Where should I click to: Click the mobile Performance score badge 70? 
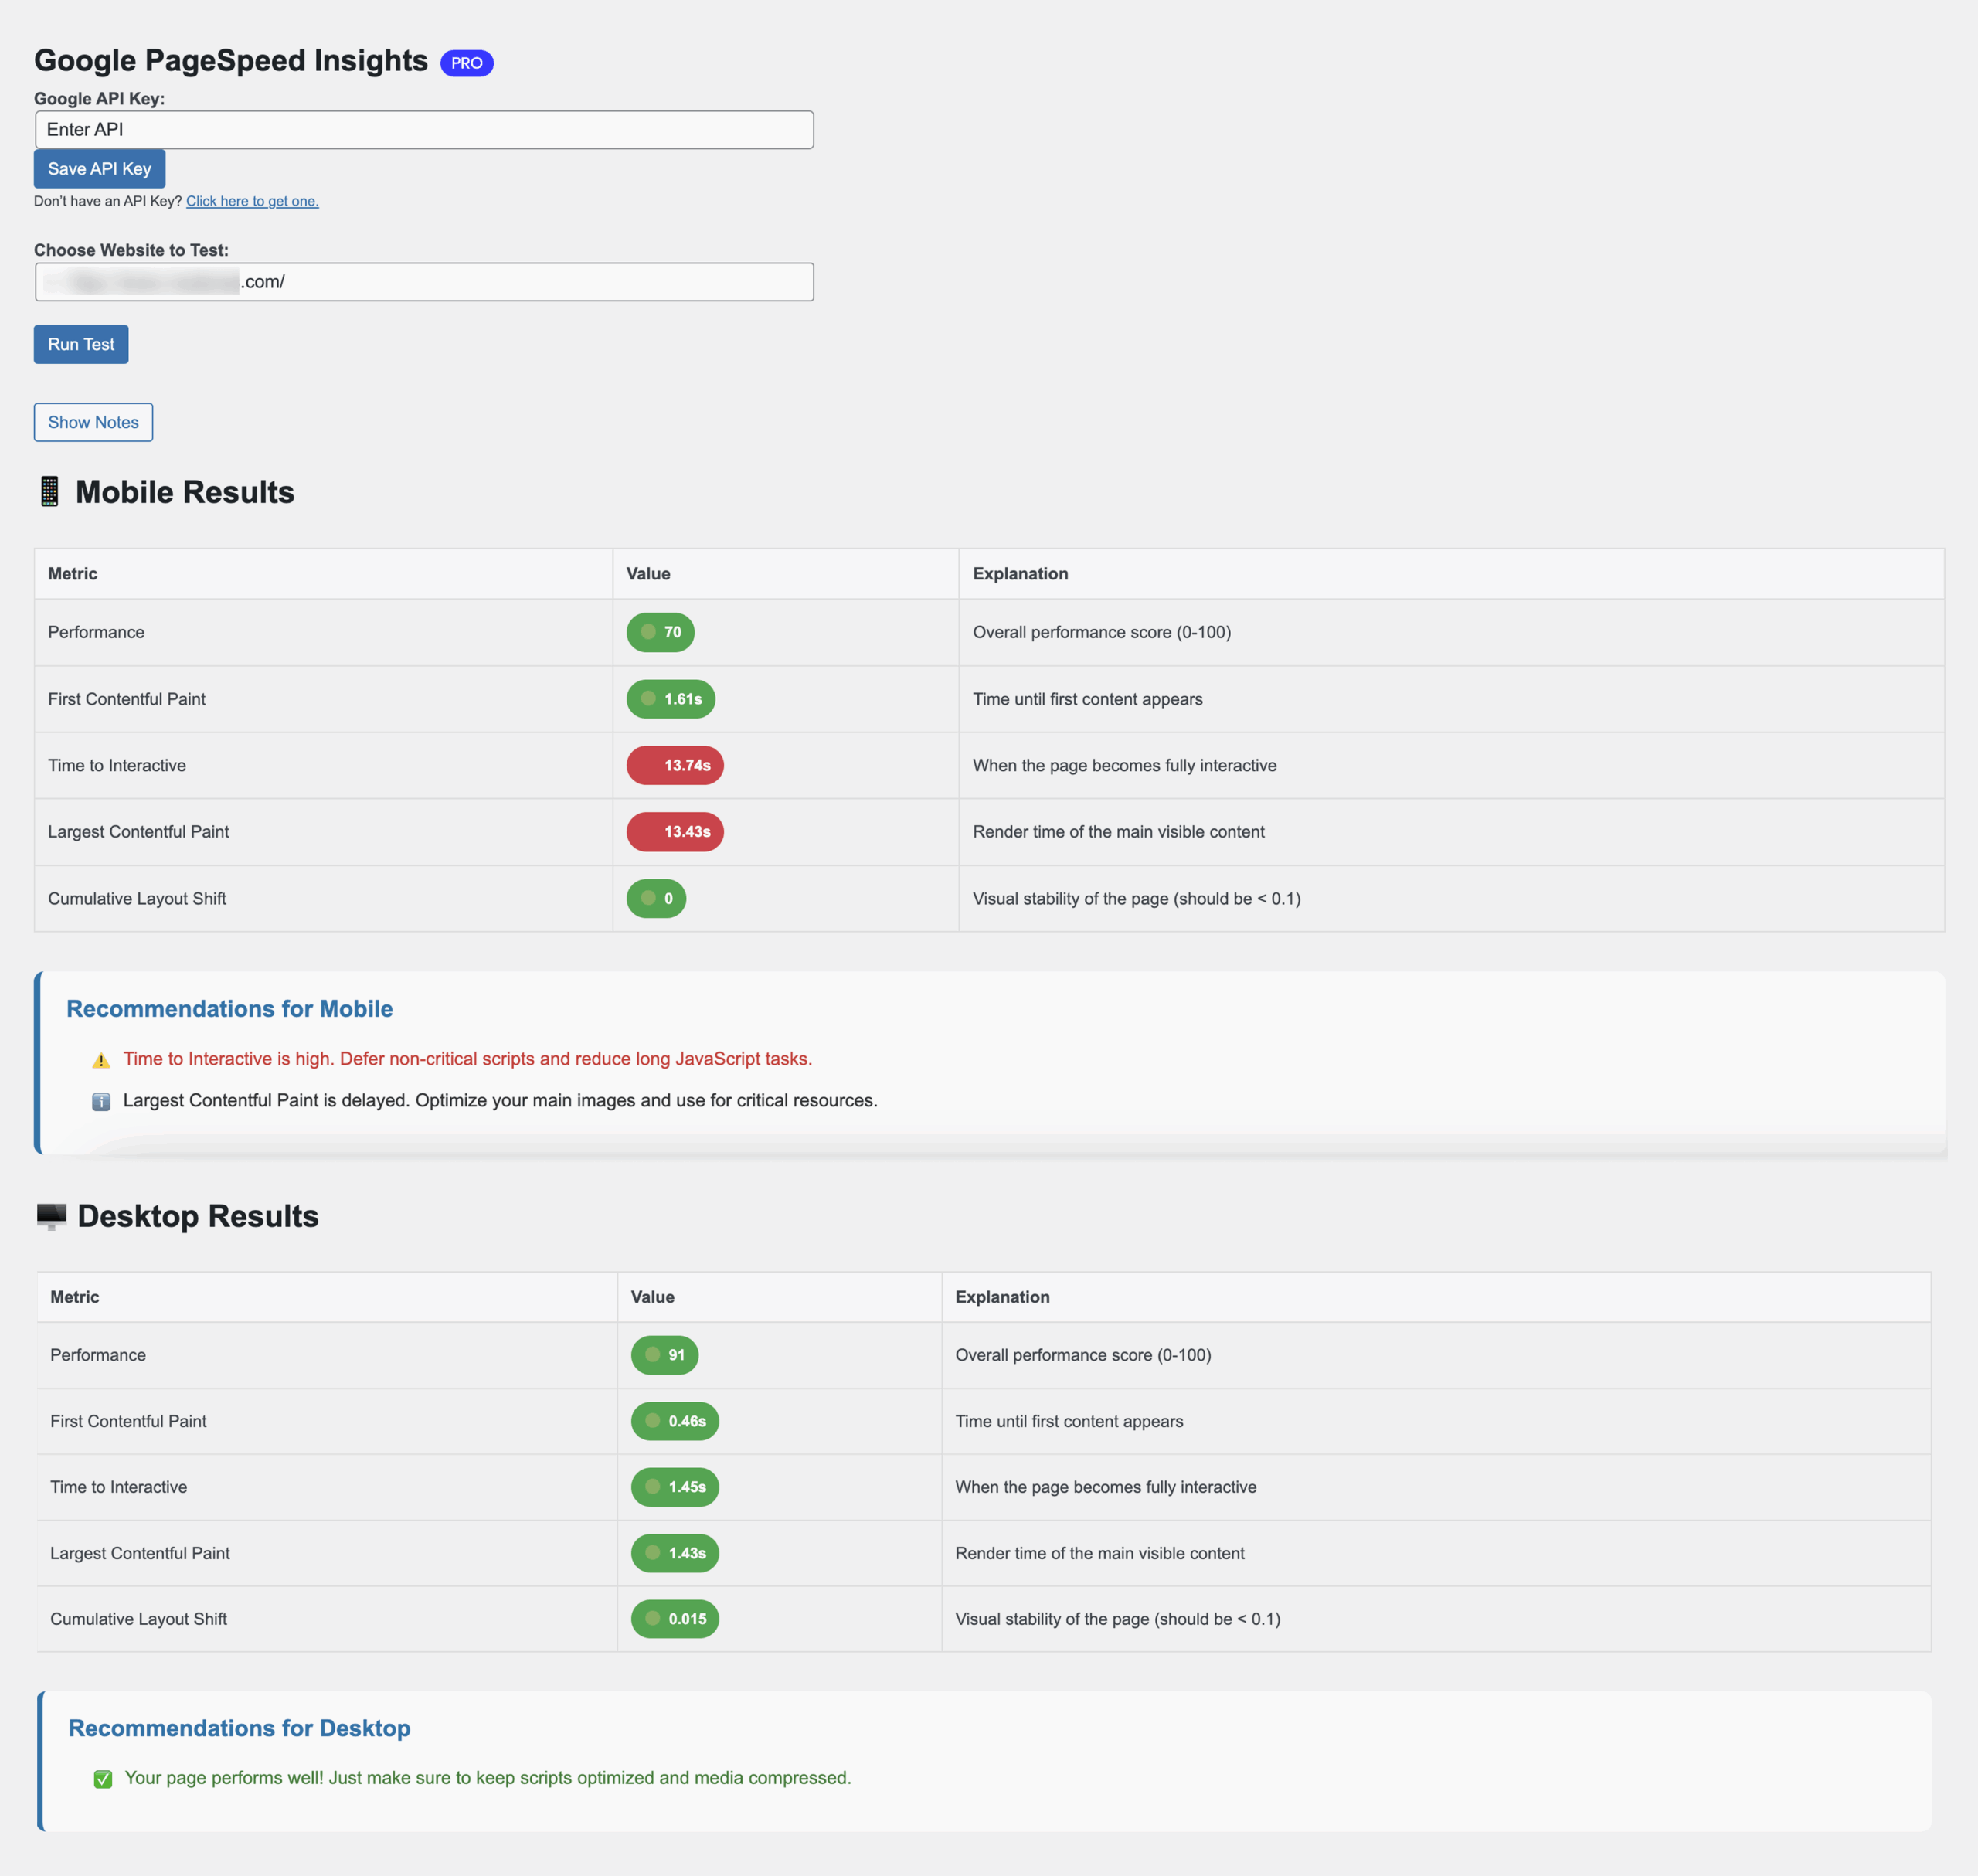tap(661, 632)
